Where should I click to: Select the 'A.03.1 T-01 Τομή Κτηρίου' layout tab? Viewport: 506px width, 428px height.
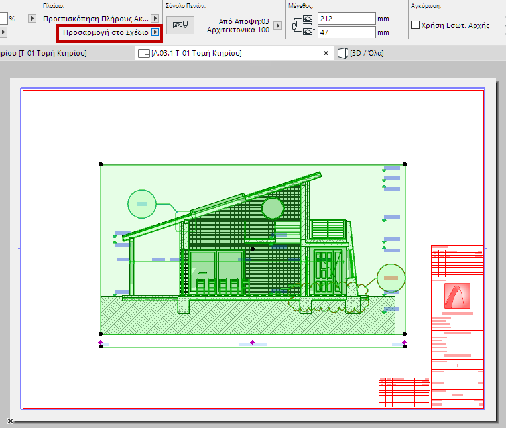(x=196, y=53)
